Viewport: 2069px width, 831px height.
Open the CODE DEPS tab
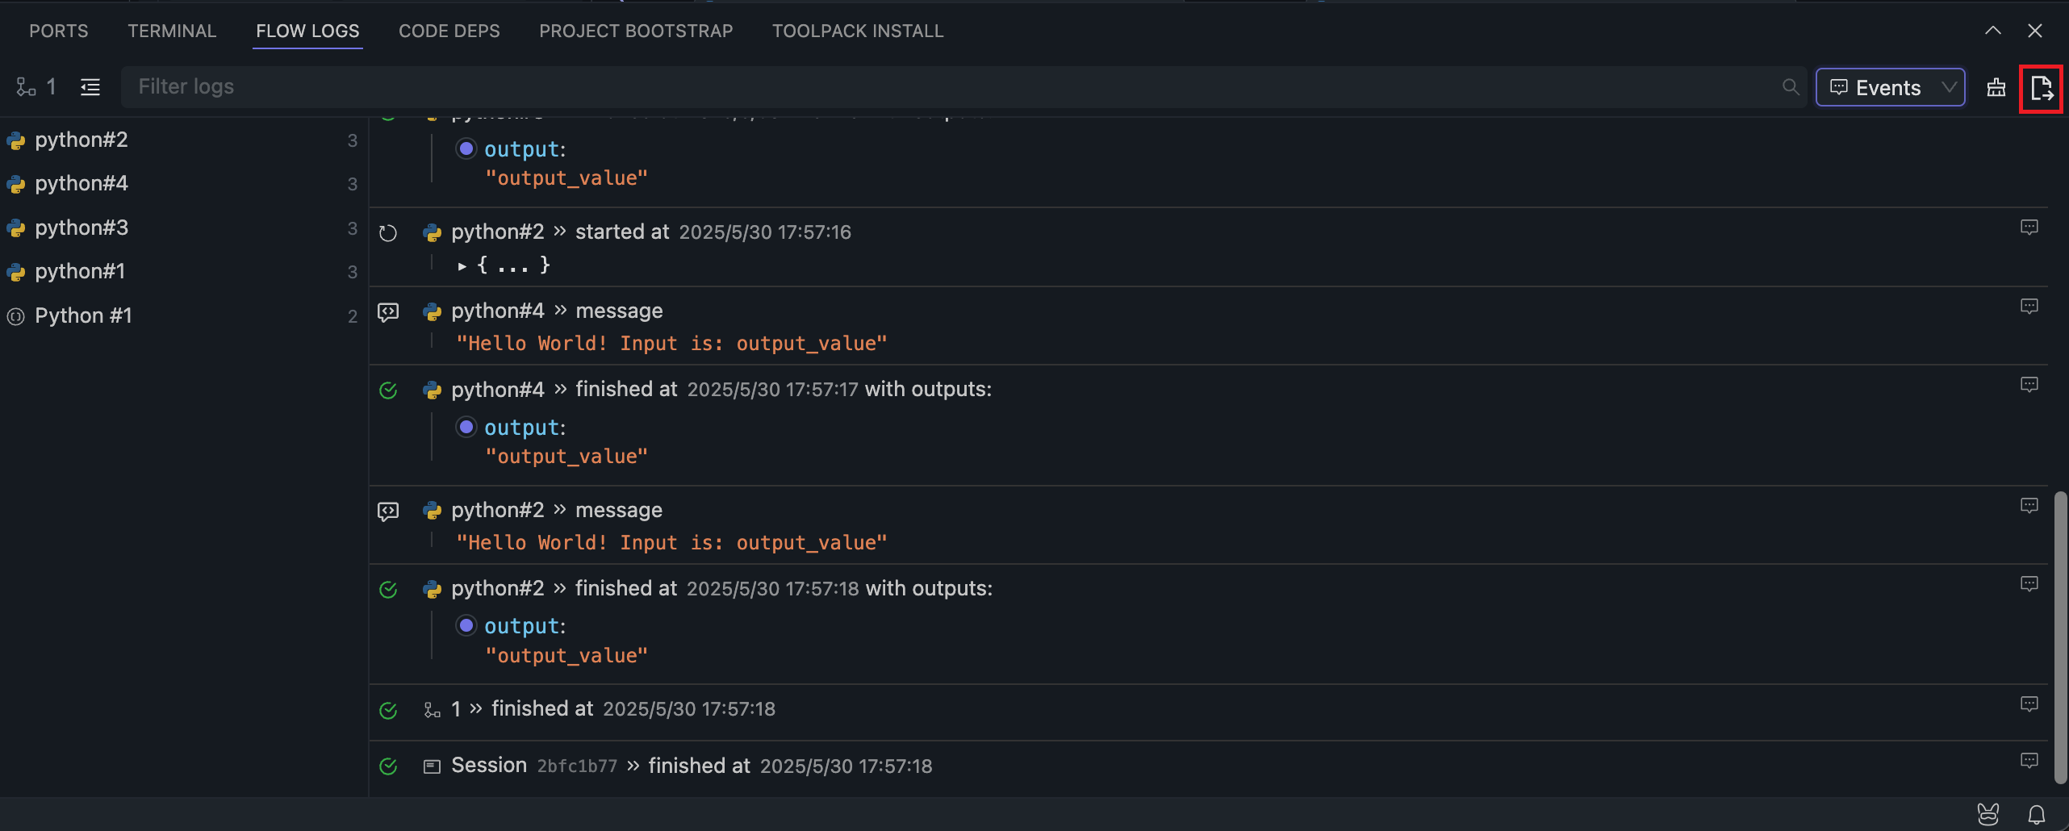pos(449,31)
